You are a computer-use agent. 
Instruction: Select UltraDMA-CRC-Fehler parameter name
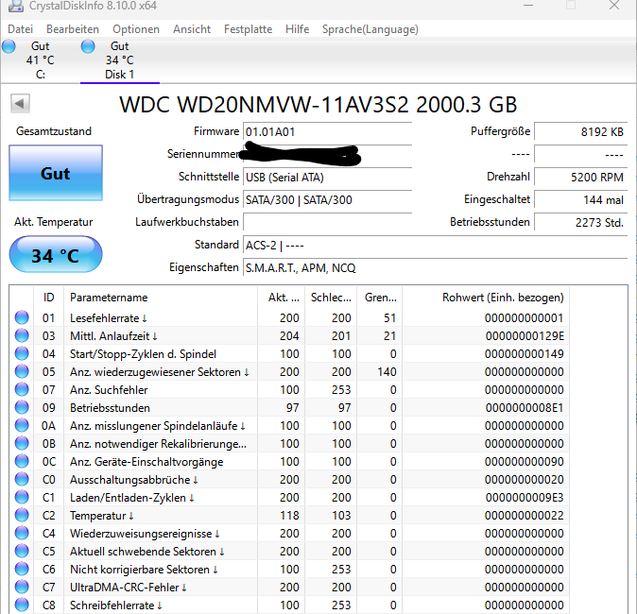click(129, 588)
